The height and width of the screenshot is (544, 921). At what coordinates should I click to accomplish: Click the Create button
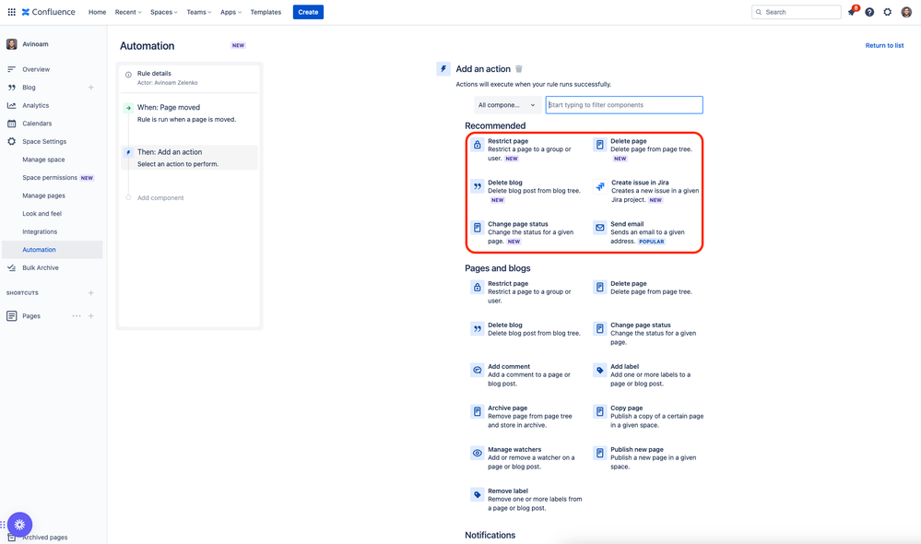click(308, 12)
